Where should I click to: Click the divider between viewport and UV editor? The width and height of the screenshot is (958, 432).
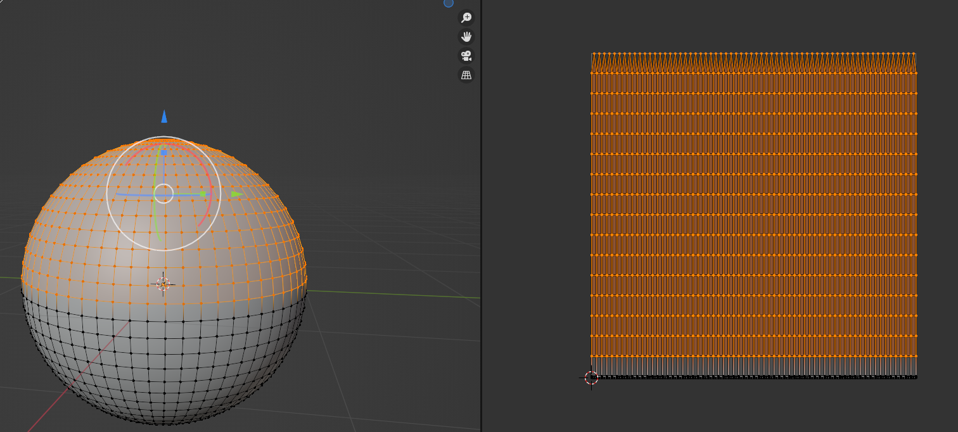click(x=482, y=216)
